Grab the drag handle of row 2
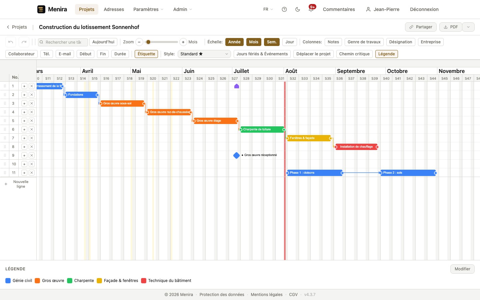The width and height of the screenshot is (480, 300). coord(5,95)
